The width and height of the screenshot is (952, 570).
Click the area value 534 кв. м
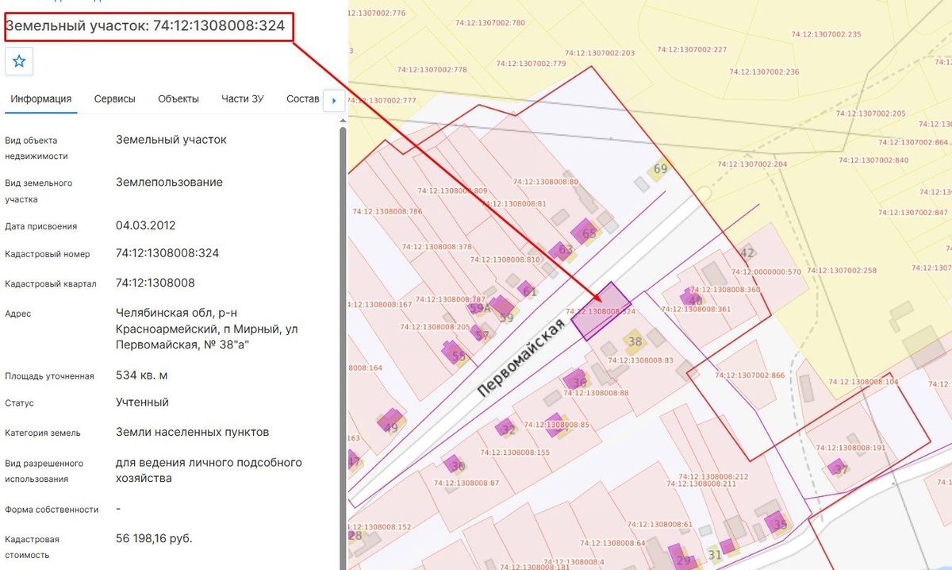coord(142,376)
